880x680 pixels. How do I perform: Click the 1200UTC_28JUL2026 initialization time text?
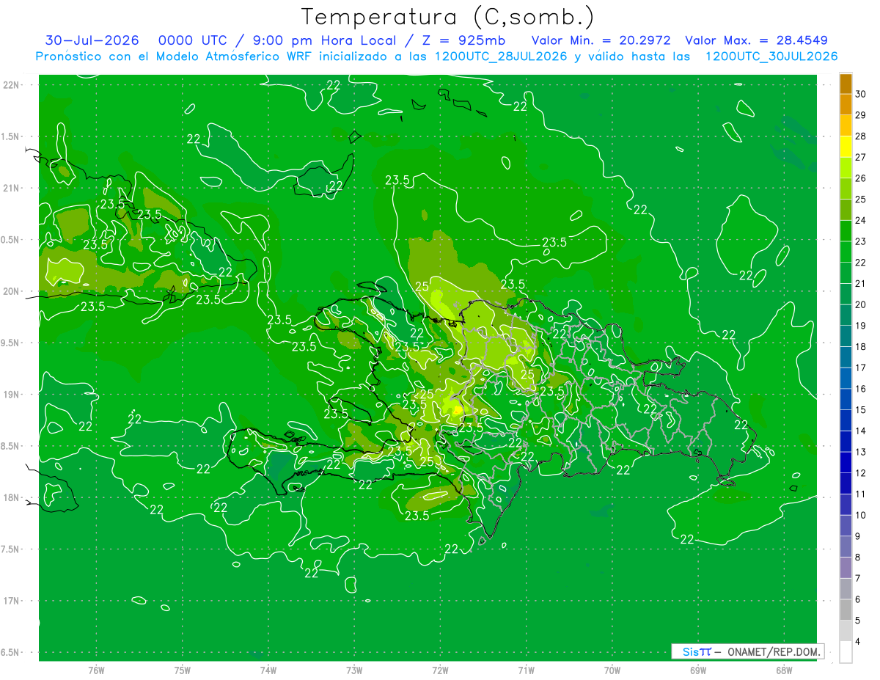501,56
